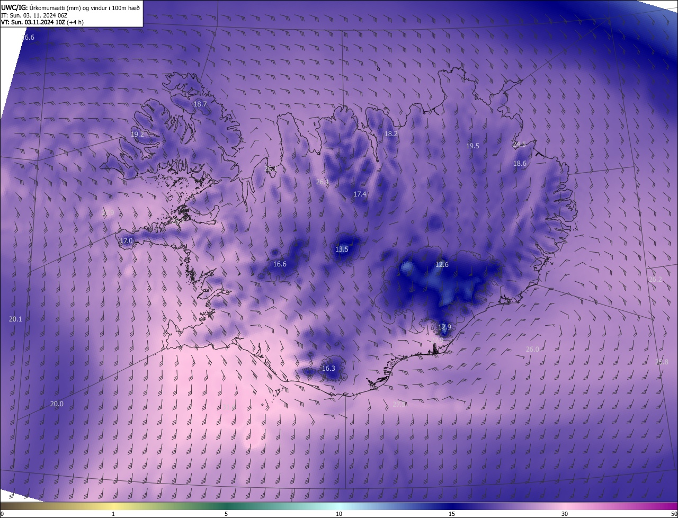Click the 15 tick on the color scale

(x=452, y=514)
